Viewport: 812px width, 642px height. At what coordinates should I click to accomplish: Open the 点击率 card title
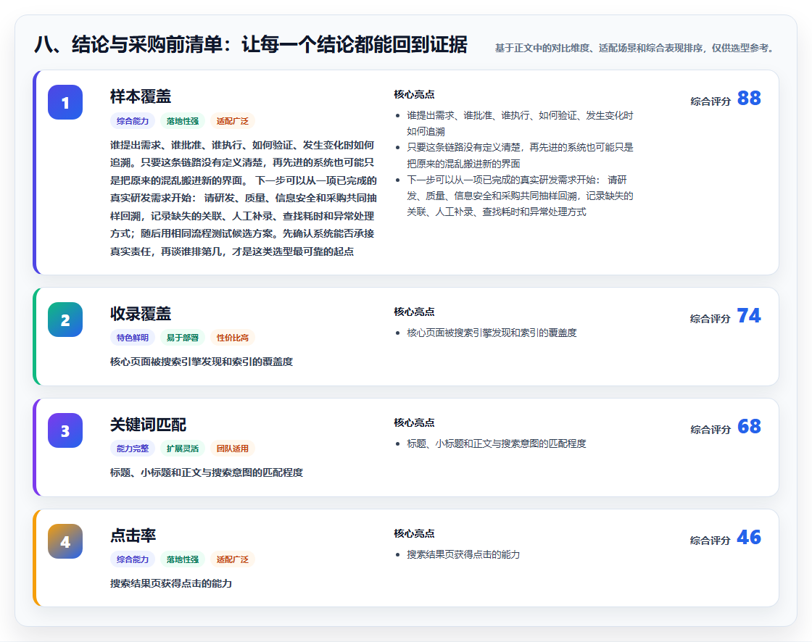point(133,535)
